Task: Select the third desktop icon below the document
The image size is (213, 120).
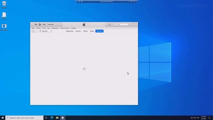Action: tap(4, 27)
